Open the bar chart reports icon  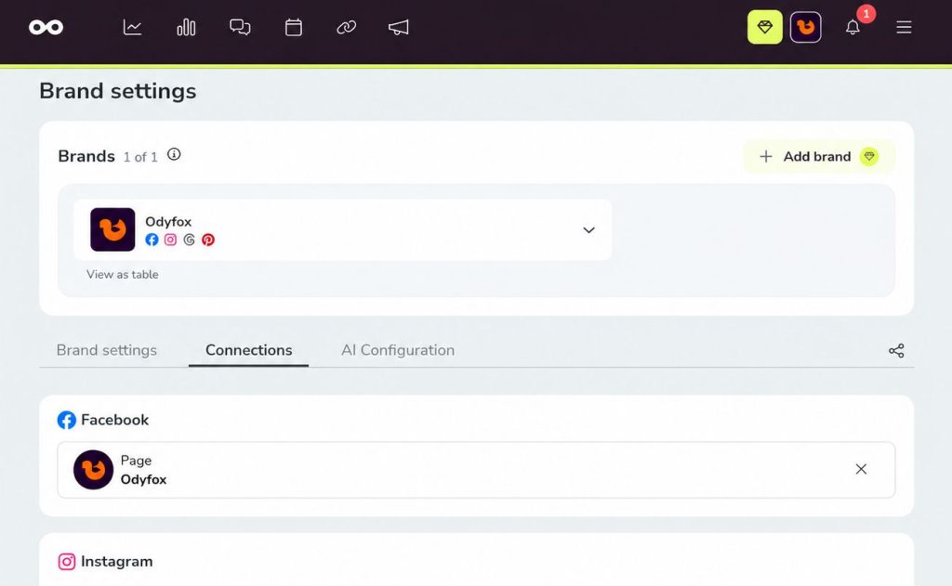186,27
